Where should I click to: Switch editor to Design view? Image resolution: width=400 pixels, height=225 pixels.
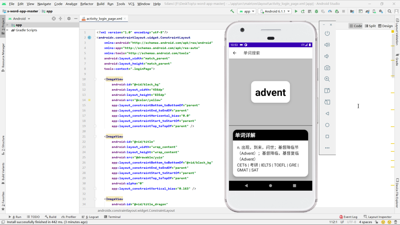click(x=386, y=26)
